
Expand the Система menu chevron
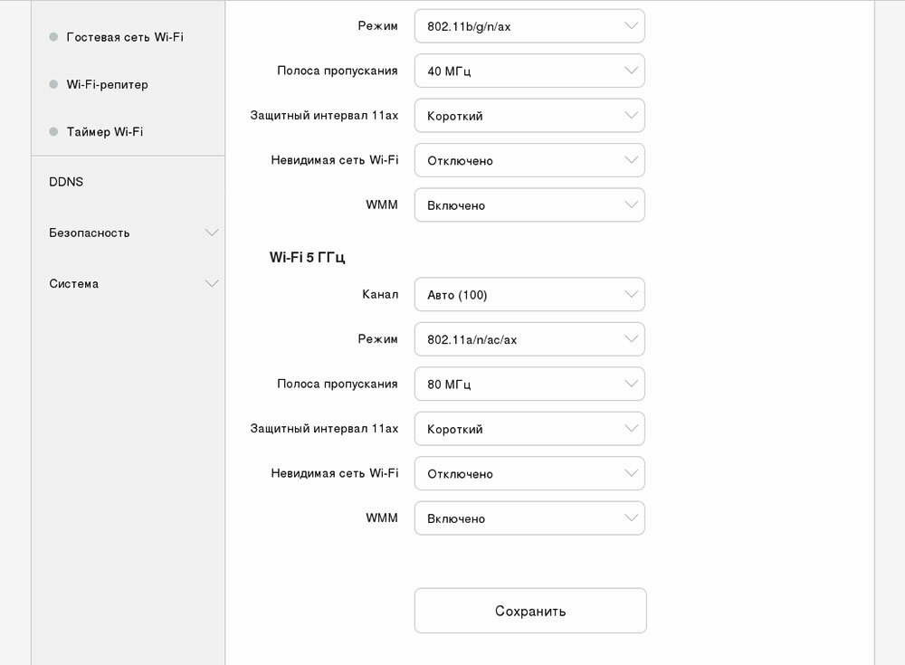(212, 283)
